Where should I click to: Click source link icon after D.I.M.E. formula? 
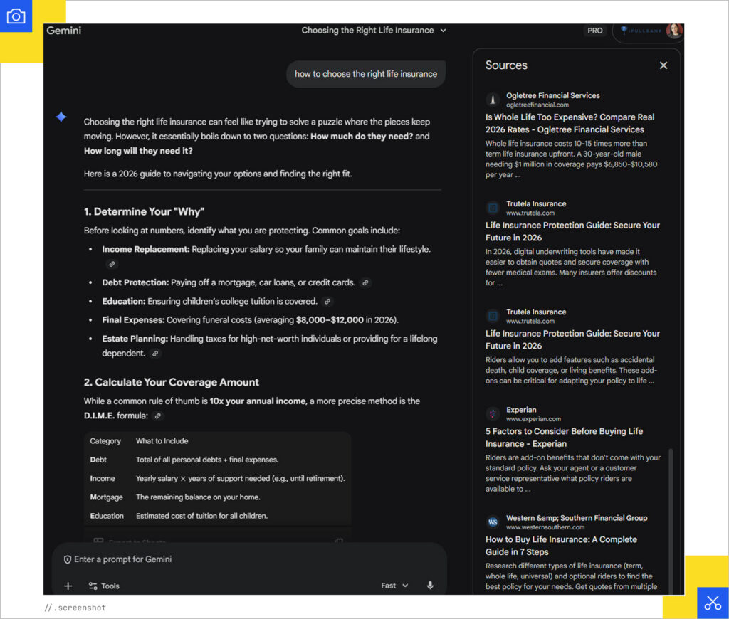coord(158,416)
